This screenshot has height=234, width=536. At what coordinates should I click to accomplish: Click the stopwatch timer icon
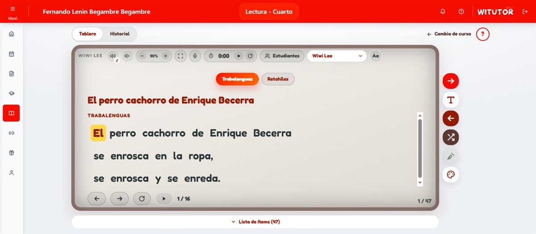point(211,56)
